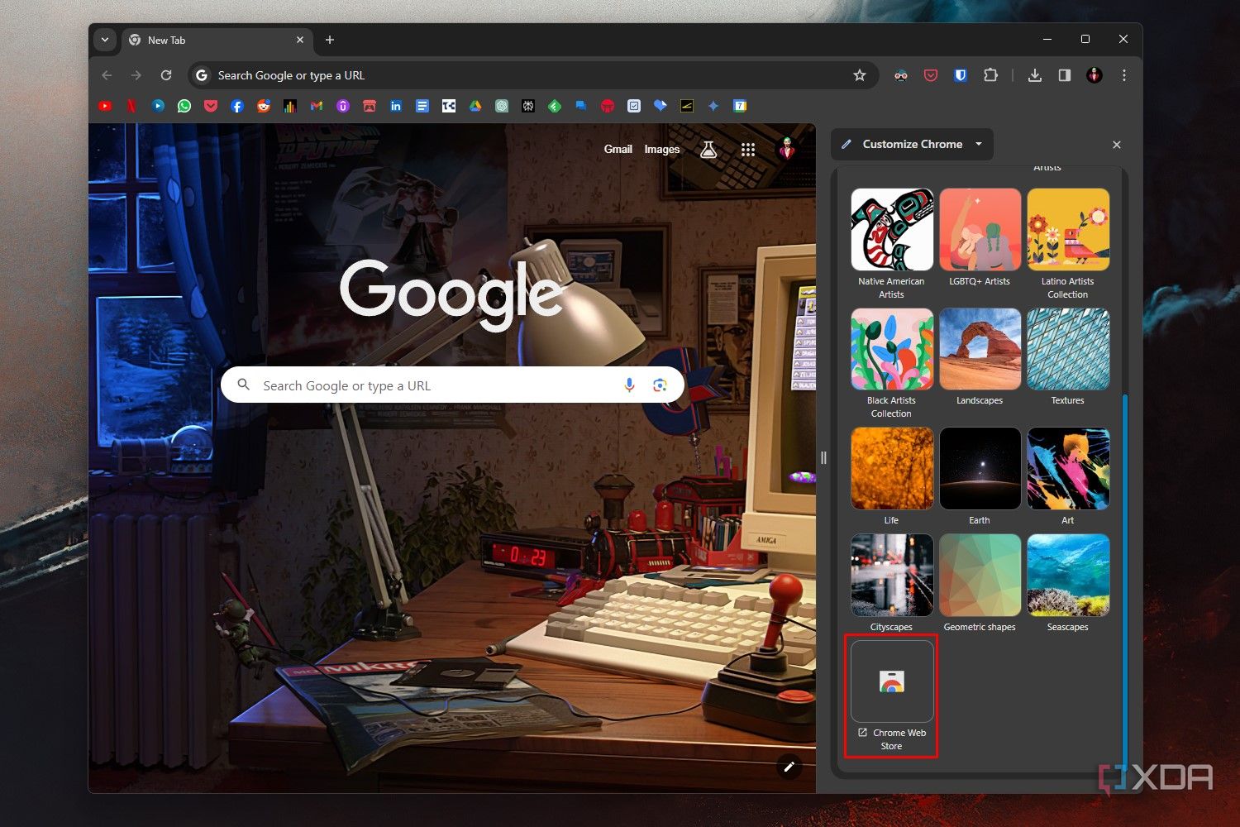This screenshot has width=1240, height=827.
Task: Select the Seascapes theme collection
Action: coord(1067,575)
